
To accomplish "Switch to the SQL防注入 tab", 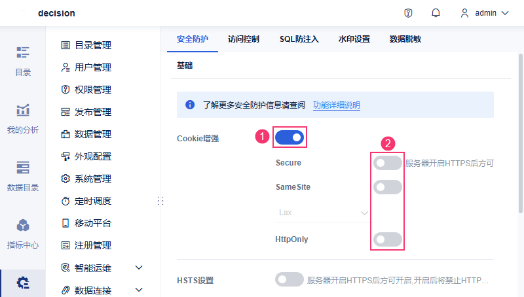I will pyautogui.click(x=299, y=39).
